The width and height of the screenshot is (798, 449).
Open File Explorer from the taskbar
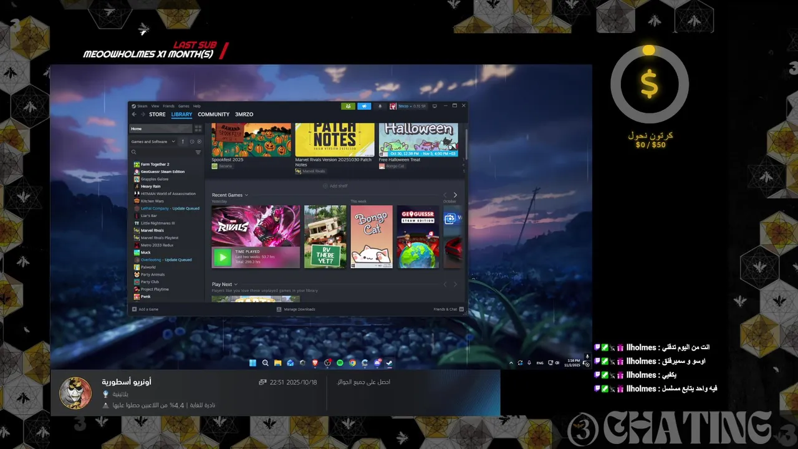point(277,363)
